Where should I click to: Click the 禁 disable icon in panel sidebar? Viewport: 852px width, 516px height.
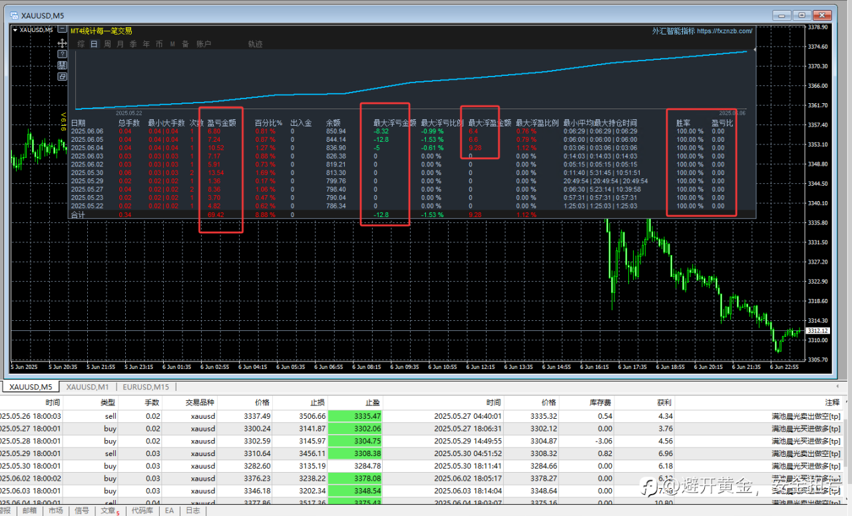point(62,65)
